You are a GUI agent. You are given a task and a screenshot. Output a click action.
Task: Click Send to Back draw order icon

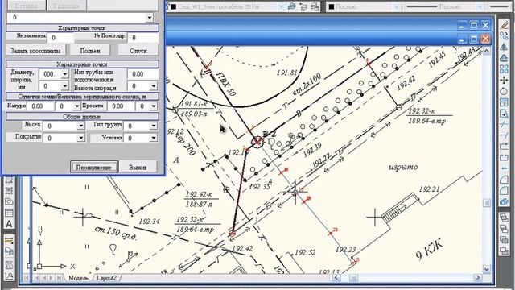tap(504, 229)
